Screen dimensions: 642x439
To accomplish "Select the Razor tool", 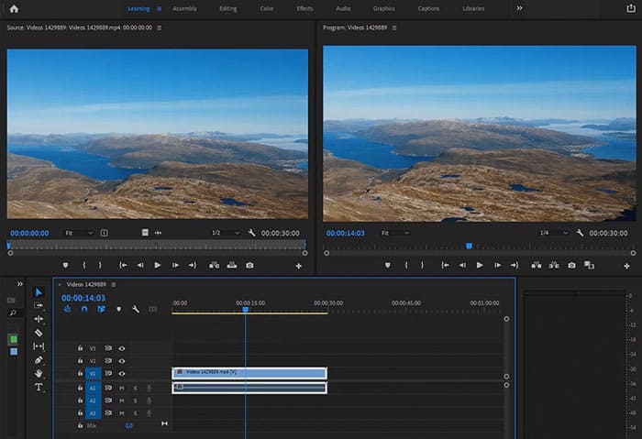I will 39,333.
